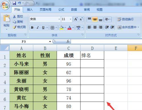
Task: Click the Name Box showing F9
Action: tap(24, 42)
